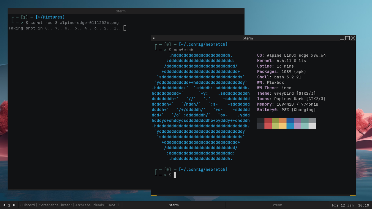Pick the light green swatch in palette
Image resolution: width=372 pixels, height=209 pixels.
(275, 126)
